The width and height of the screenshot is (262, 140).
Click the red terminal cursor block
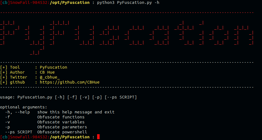click(x=98, y=137)
